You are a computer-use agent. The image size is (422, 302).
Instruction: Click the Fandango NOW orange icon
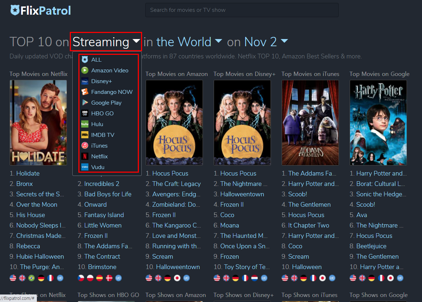pyautogui.click(x=85, y=92)
